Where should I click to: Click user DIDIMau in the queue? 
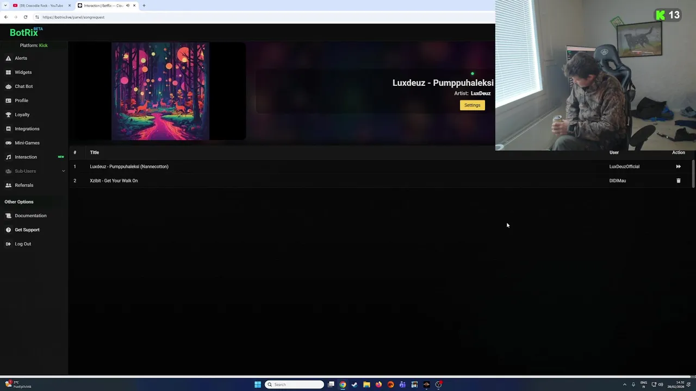click(618, 181)
